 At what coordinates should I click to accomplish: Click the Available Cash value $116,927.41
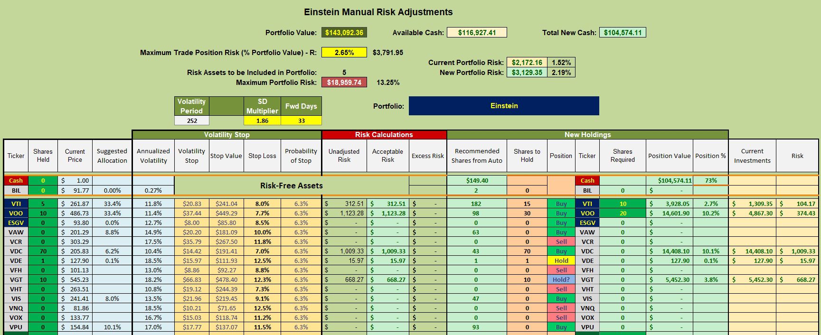(477, 33)
